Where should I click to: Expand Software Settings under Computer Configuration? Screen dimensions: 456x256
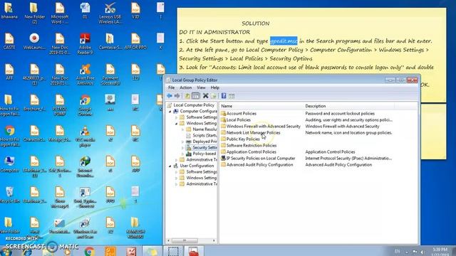[x=176, y=117]
